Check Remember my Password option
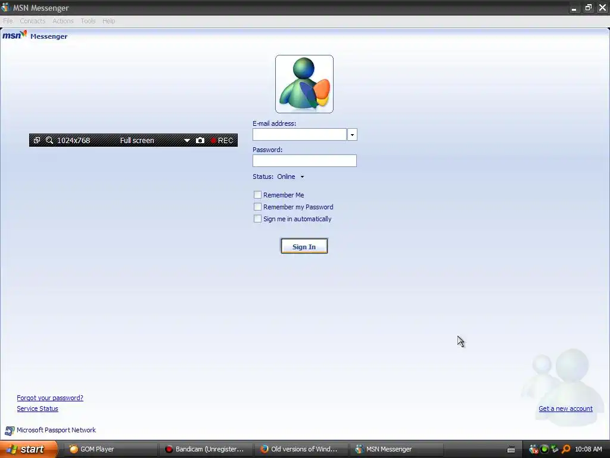This screenshot has width=610, height=458. pos(257,207)
